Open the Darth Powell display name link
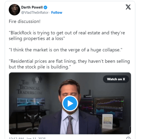Image resolution: width=144 pixels, height=139 pixels. (x=32, y=7)
